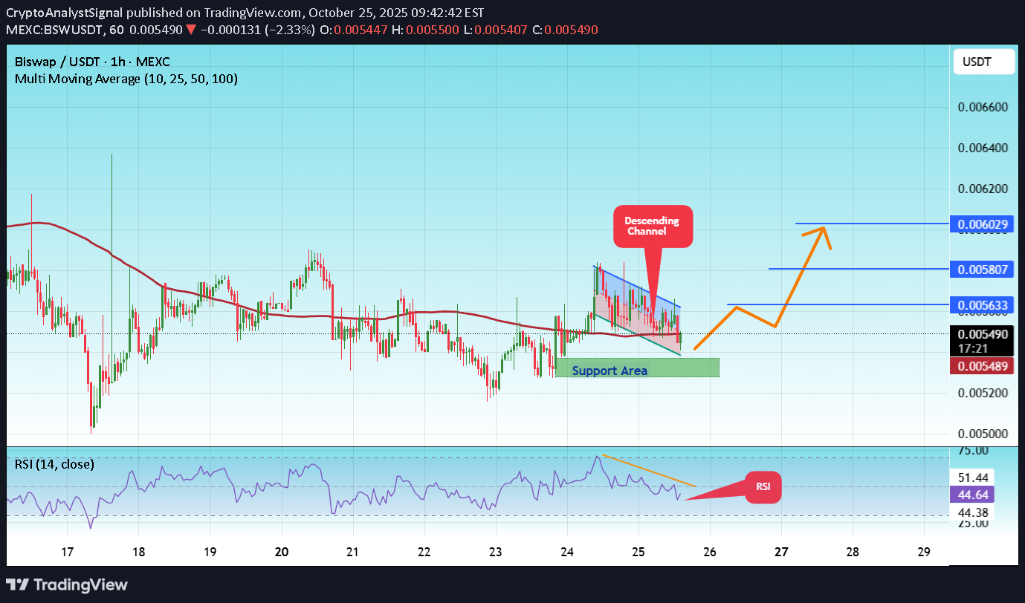Select the Descending Channel callout badge
Image resolution: width=1025 pixels, height=603 pixels.
coord(653,226)
